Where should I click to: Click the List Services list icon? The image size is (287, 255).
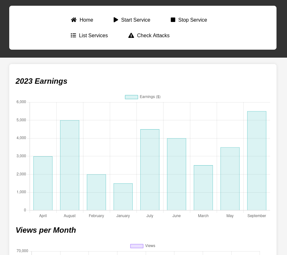click(73, 35)
